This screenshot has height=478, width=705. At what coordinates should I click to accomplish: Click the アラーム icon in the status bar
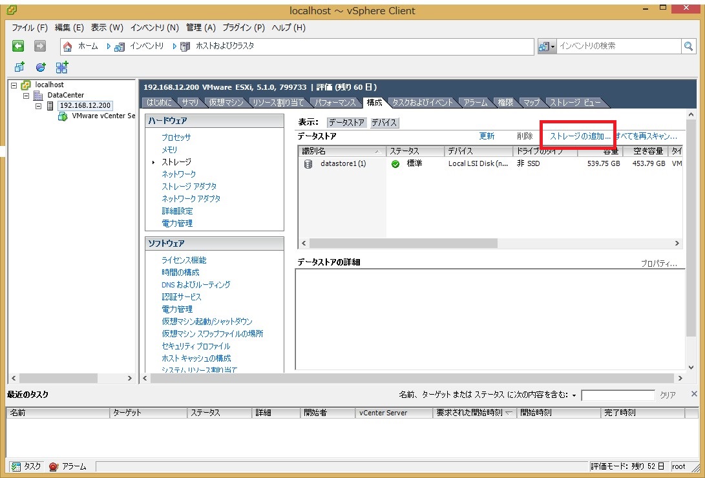[x=54, y=467]
